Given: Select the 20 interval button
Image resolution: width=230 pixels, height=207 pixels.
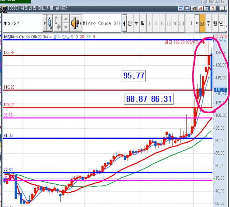Looking at the screenshot, I should coord(175,23).
